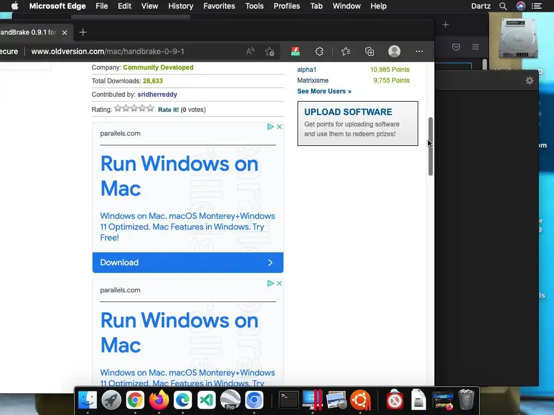Close the first parallels.com ad

click(280, 126)
